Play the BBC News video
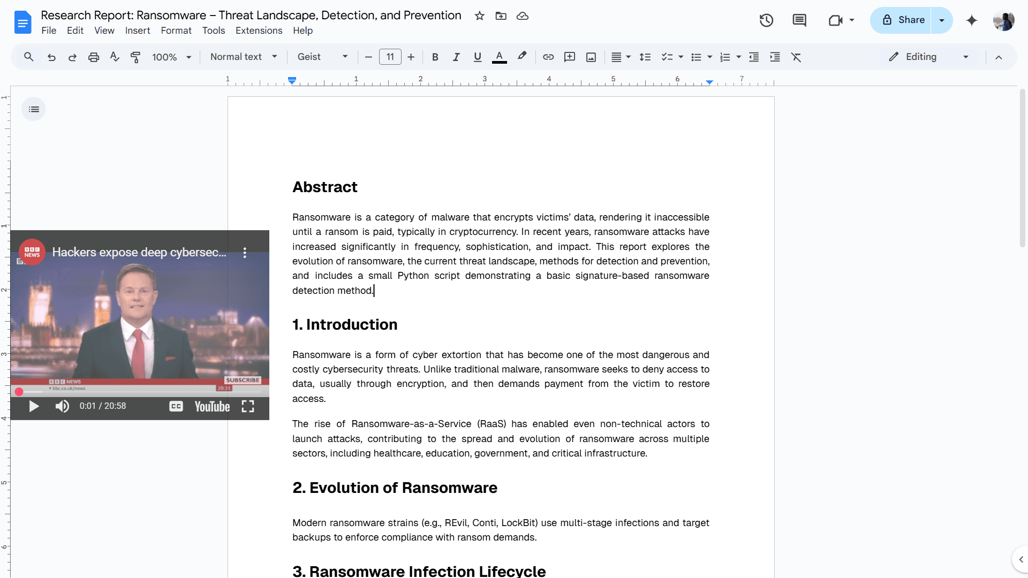Image resolution: width=1028 pixels, height=578 pixels. [x=34, y=406]
